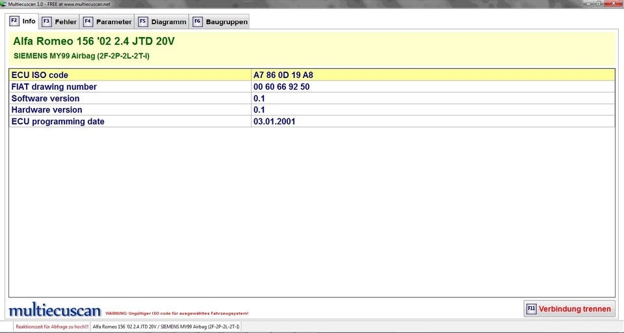Select the ECU ISO code row label
The image size is (624, 333).
pos(40,75)
